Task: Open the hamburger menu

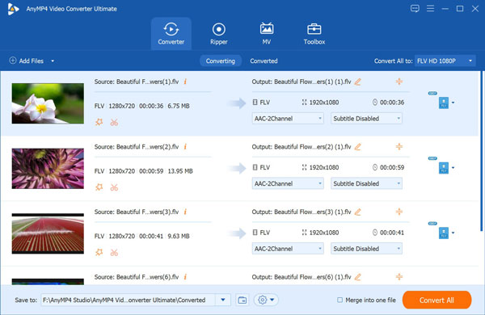Action: click(x=430, y=8)
